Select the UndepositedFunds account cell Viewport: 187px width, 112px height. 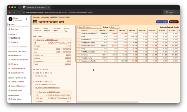[x=89, y=61]
